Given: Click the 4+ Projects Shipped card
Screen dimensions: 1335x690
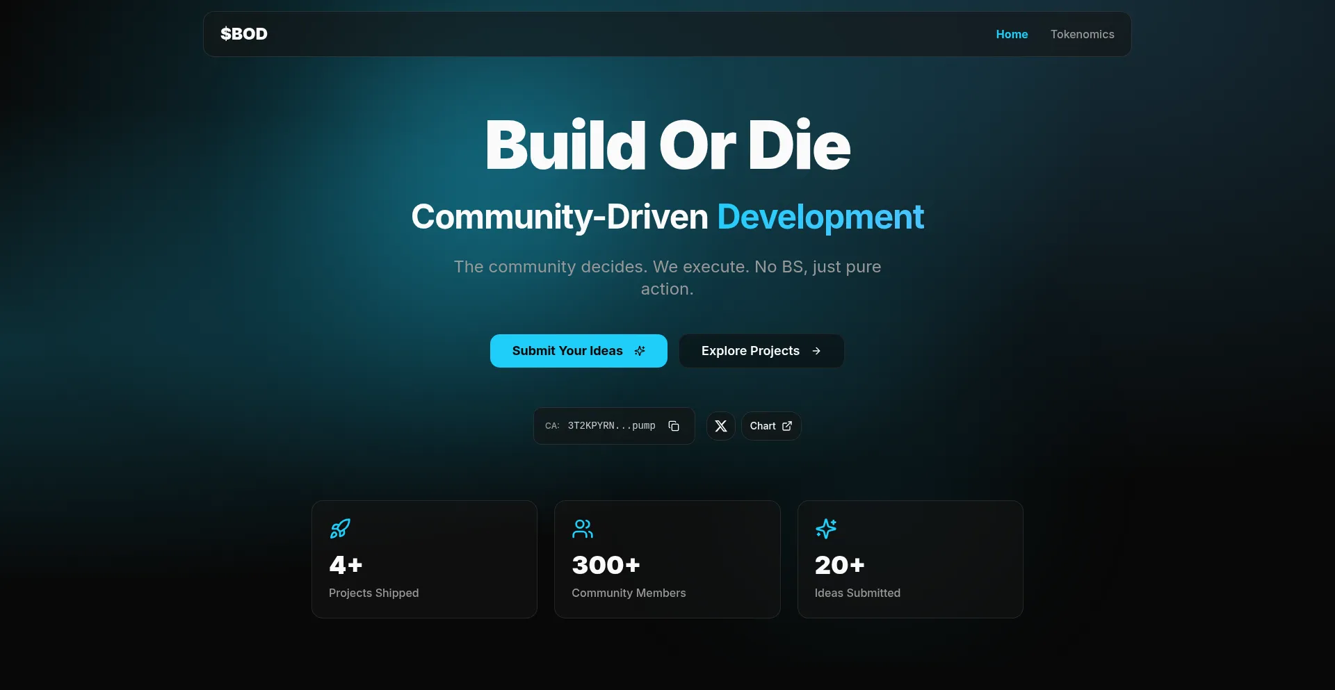Looking at the screenshot, I should coord(424,559).
